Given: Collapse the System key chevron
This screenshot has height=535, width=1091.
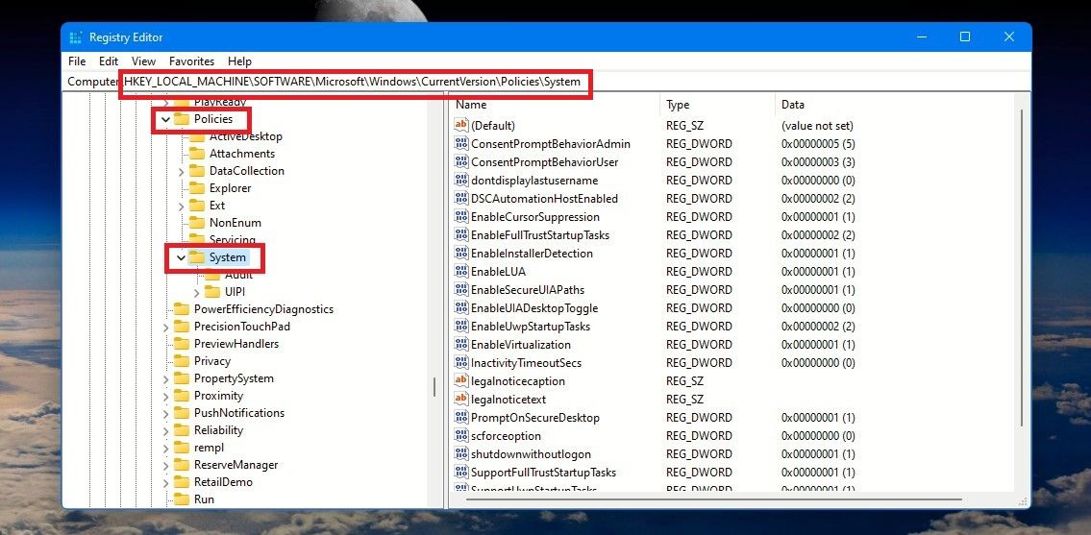Looking at the screenshot, I should (x=181, y=258).
